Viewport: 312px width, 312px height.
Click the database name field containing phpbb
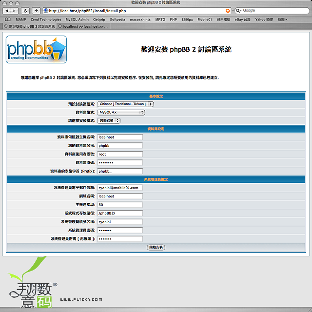[120, 145]
